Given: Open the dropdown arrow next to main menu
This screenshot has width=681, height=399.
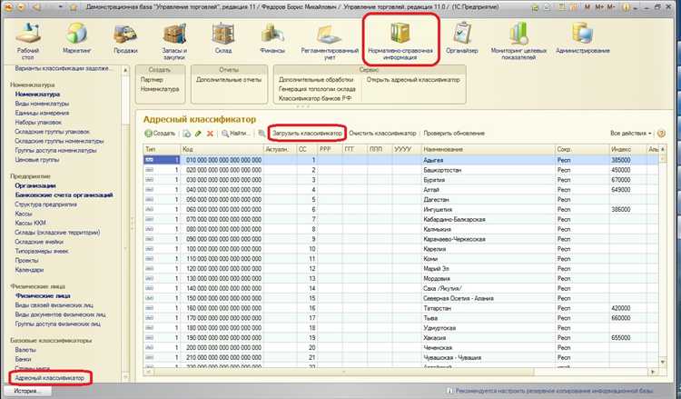Looking at the screenshot, I should [21, 7].
